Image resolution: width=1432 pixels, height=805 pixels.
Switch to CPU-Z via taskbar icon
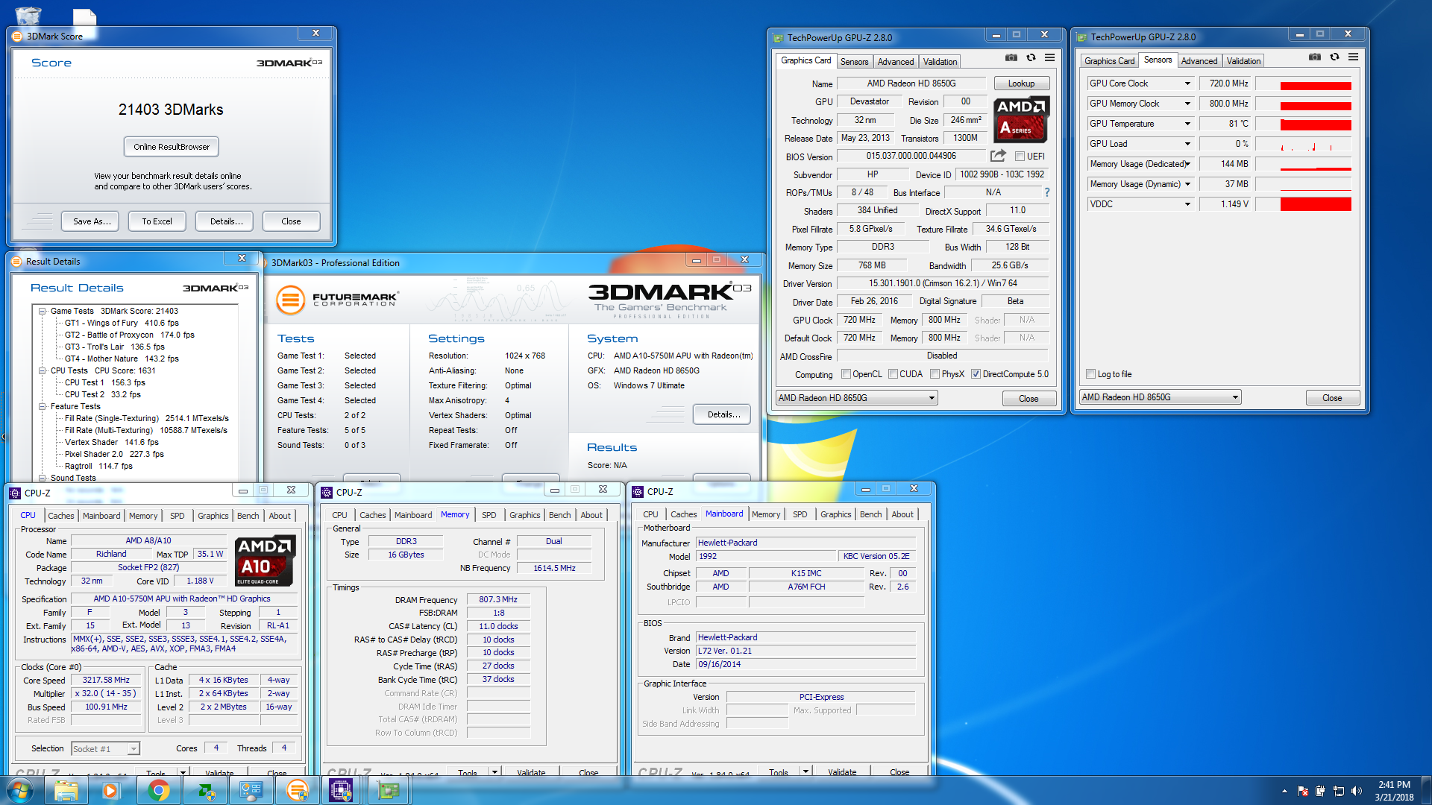341,790
